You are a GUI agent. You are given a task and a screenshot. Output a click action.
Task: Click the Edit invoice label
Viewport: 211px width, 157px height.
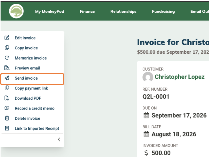(25, 38)
